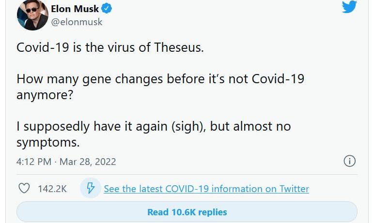Click the 4:12 PM timestamp
This screenshot has width=374, height=223.
pos(34,162)
